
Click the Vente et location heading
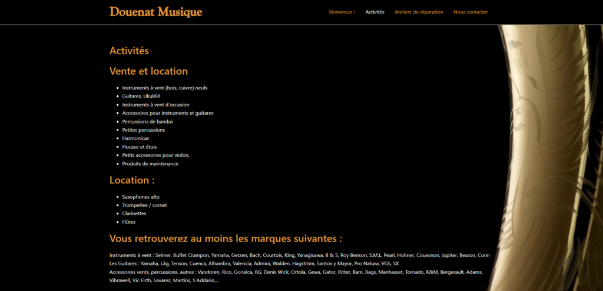tap(149, 71)
